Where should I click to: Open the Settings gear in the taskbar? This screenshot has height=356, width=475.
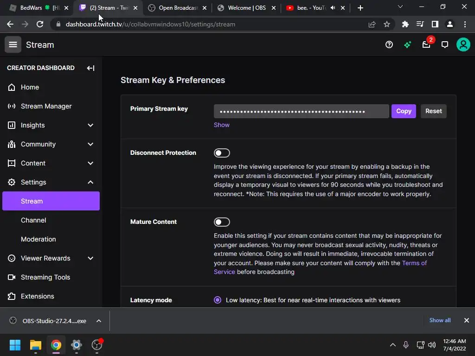[x=77, y=345]
